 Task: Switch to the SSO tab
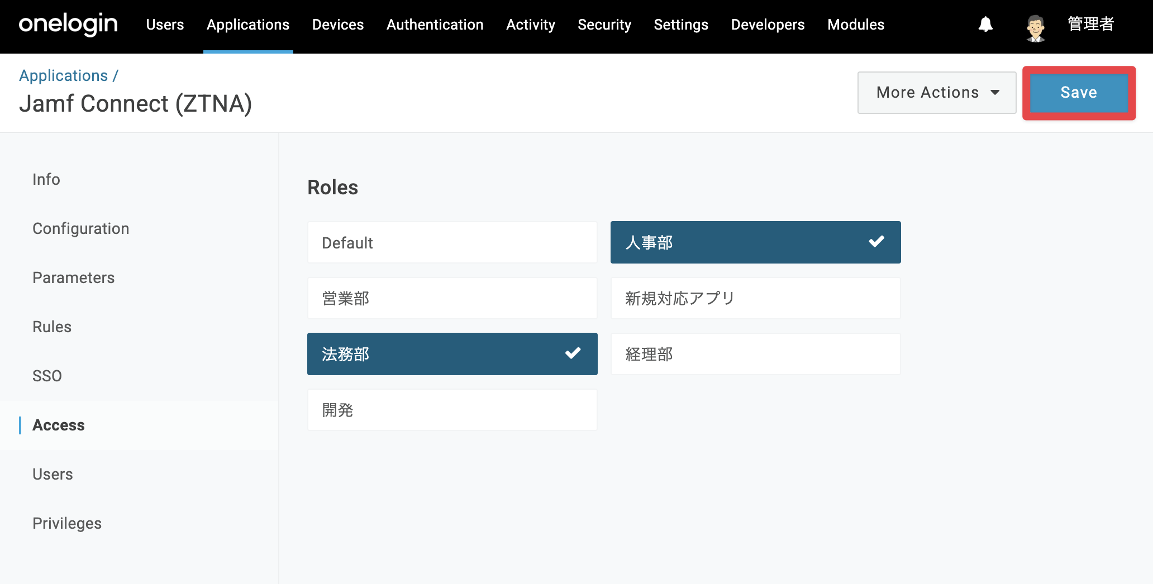click(x=47, y=376)
